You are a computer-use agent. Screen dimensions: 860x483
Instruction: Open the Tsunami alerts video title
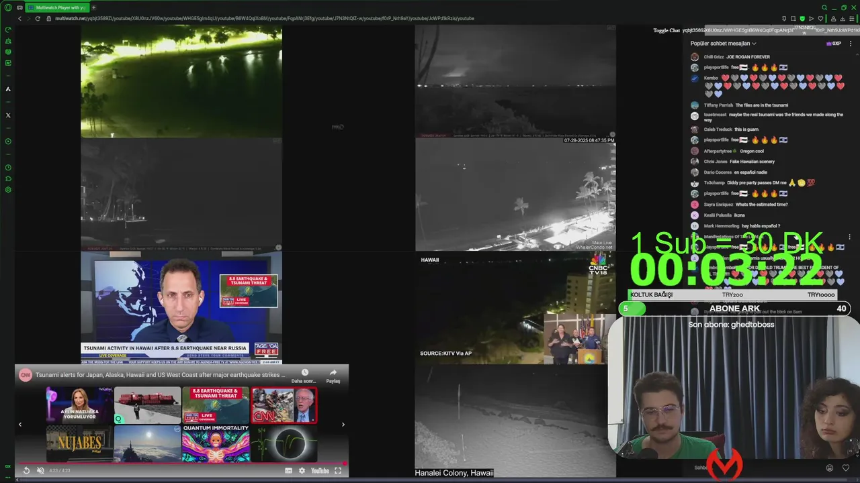coord(160,375)
